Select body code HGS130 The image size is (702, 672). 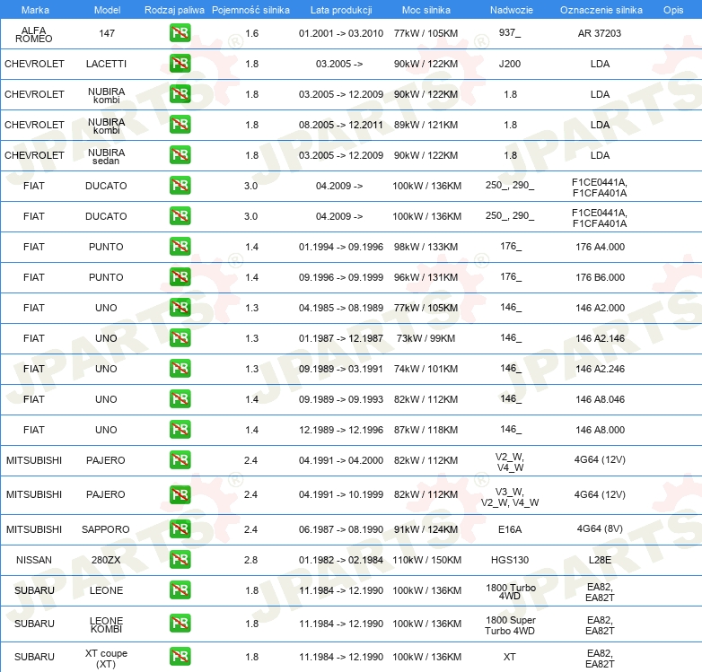[510, 560]
